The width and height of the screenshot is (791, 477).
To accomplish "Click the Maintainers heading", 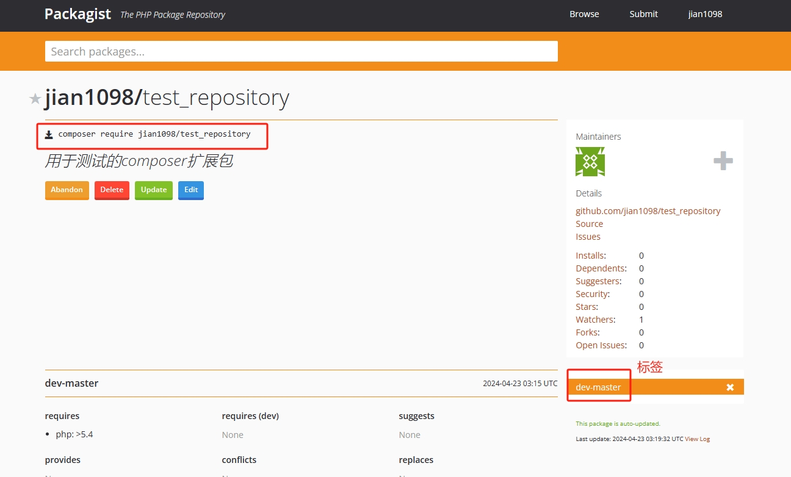I will (598, 137).
